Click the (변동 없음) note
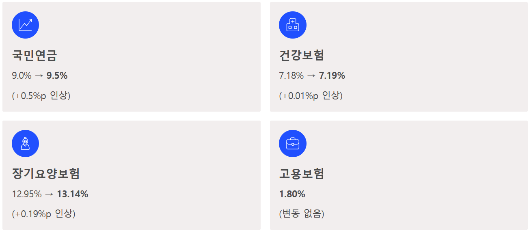The height and width of the screenshot is (231, 529). tap(302, 214)
